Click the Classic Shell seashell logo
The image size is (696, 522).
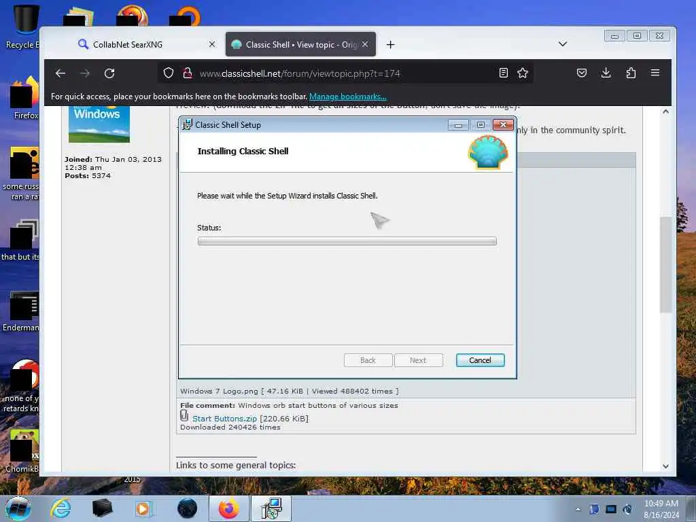(x=488, y=152)
